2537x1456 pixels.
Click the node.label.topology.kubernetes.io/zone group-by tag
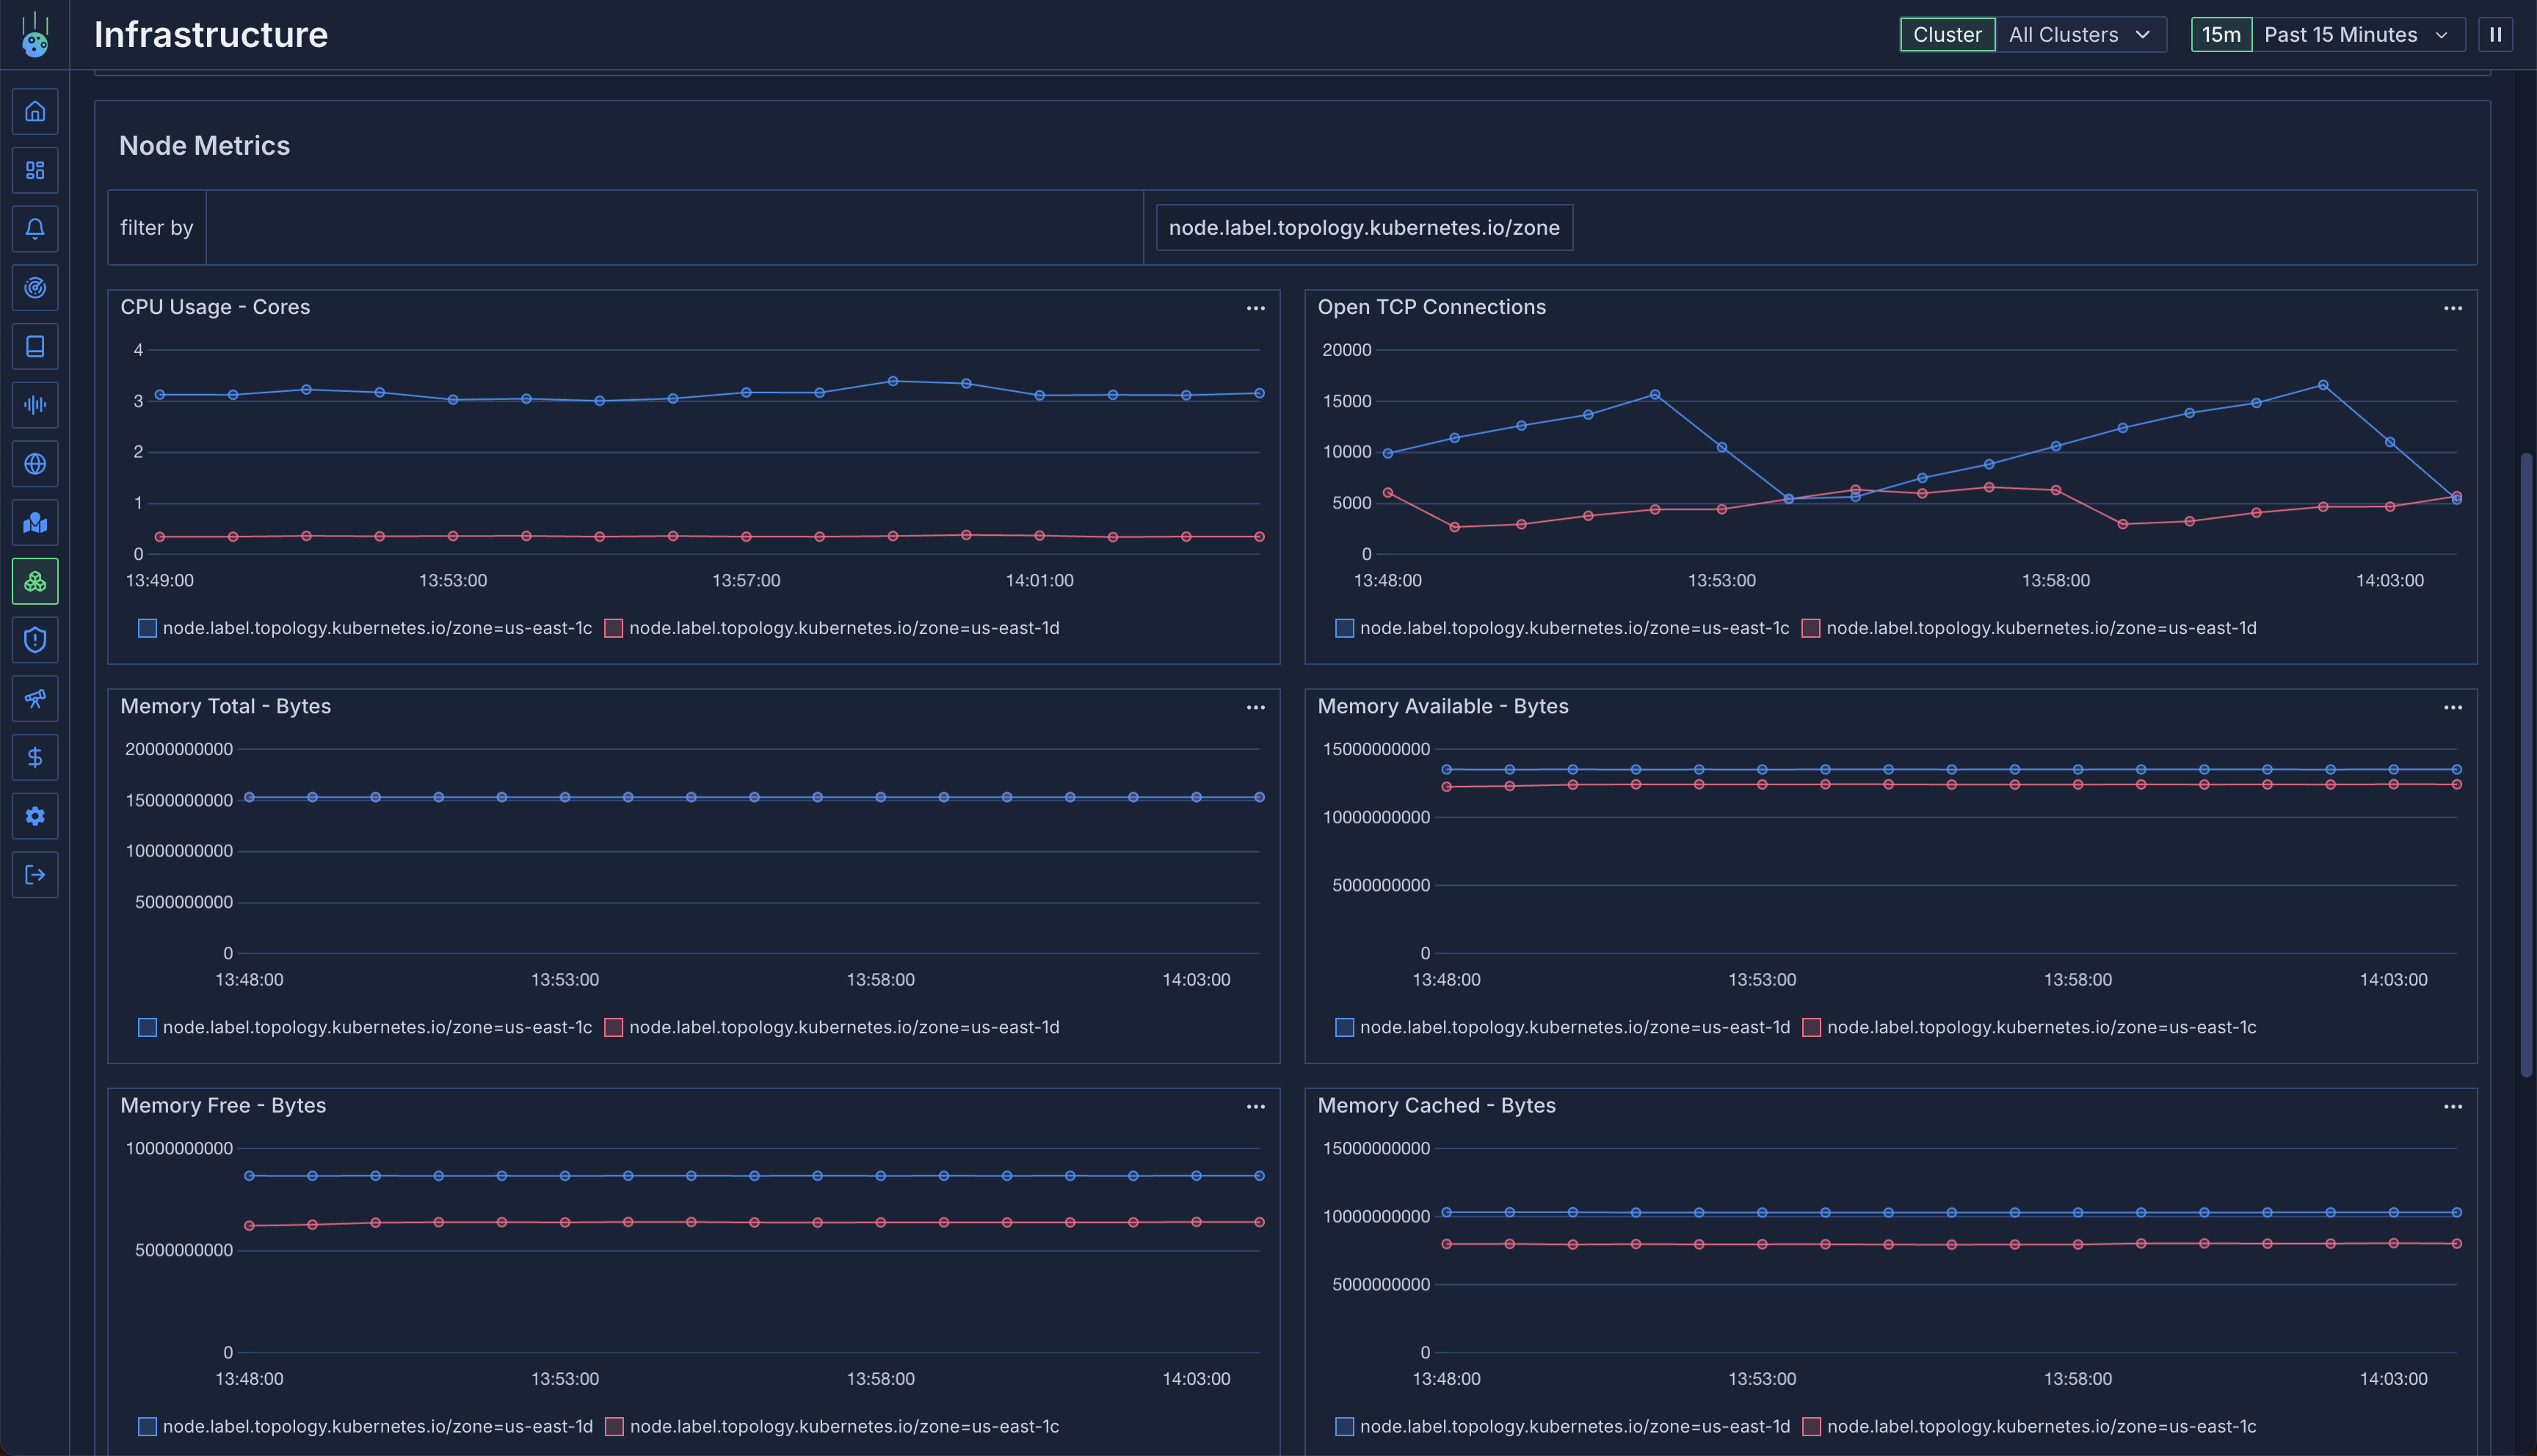(1363, 228)
